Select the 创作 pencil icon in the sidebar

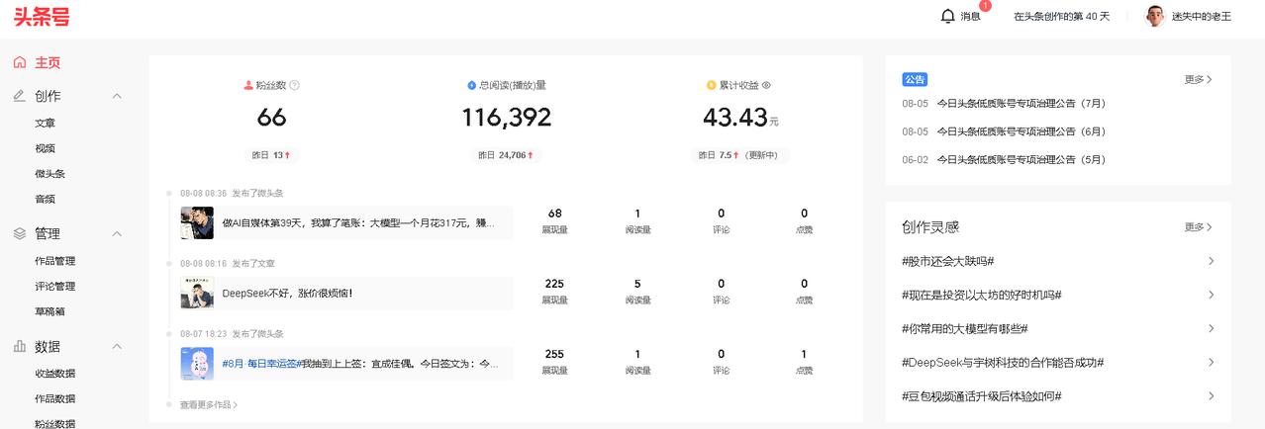click(20, 96)
